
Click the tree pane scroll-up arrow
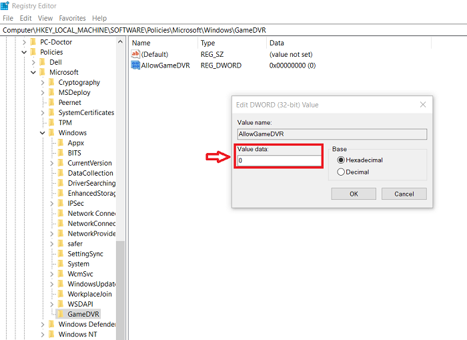120,42
